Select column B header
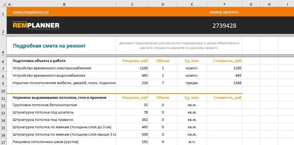The height and width of the screenshot is (145, 294). pyautogui.click(x=64, y=4)
